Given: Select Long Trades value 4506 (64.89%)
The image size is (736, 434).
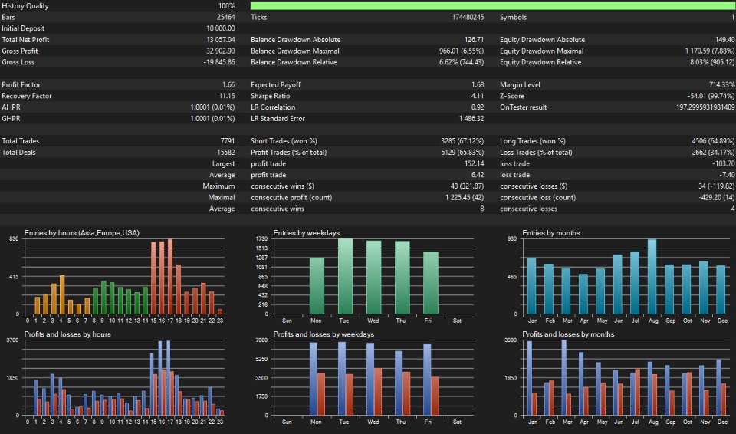Looking at the screenshot, I should coord(714,141).
